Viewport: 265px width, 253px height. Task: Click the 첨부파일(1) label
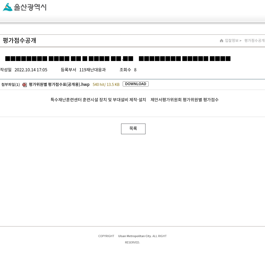click(11, 84)
